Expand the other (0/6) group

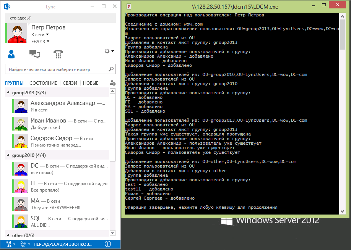pos(8,235)
